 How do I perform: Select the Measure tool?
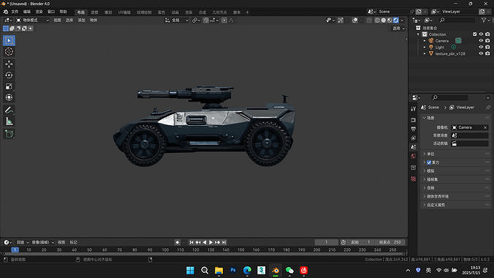[x=9, y=121]
